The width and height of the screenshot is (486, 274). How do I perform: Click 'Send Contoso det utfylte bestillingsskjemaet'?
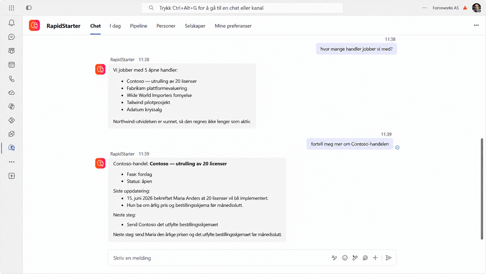[172, 224]
